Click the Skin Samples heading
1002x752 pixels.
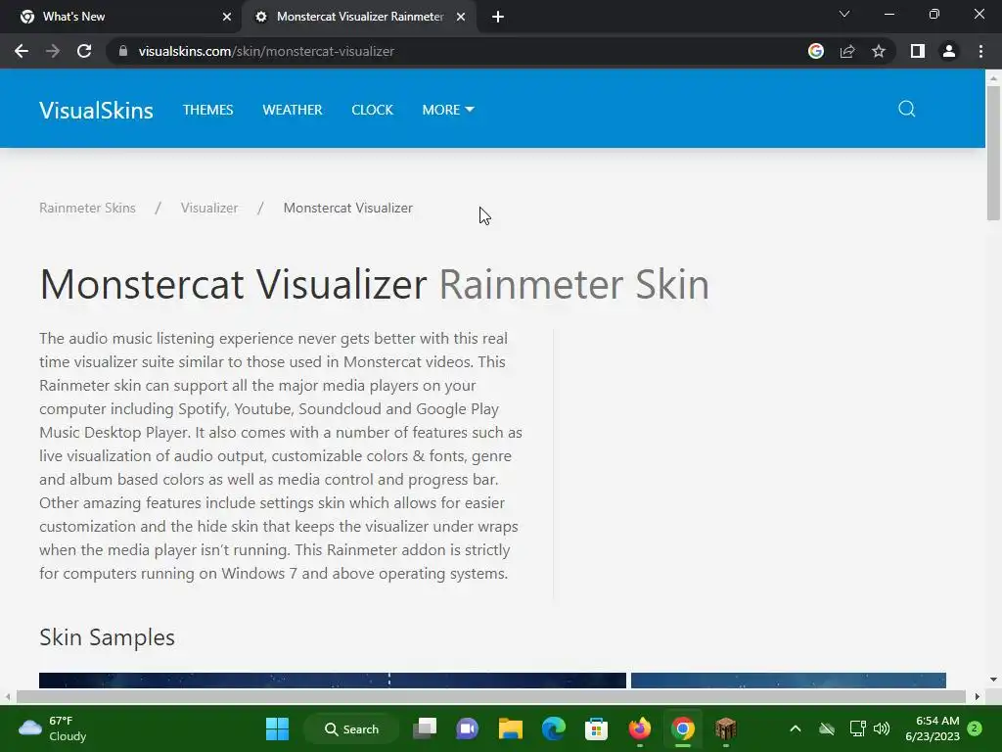pos(107,637)
